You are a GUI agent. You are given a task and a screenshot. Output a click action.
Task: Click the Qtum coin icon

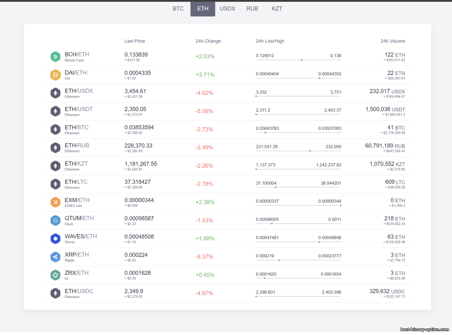(55, 221)
